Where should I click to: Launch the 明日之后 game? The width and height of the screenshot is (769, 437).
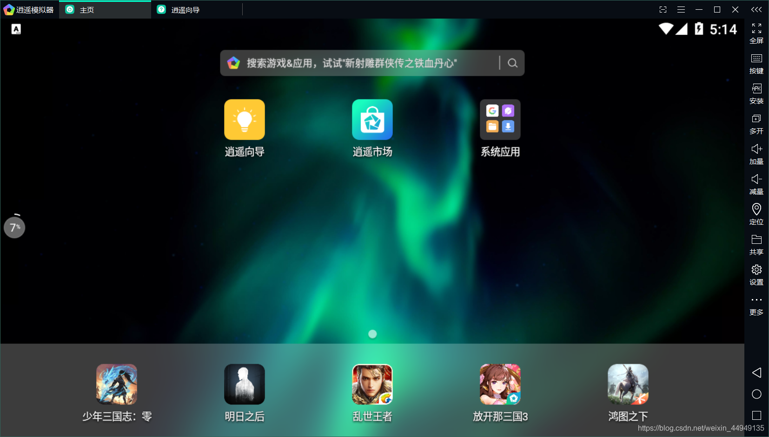pos(245,385)
